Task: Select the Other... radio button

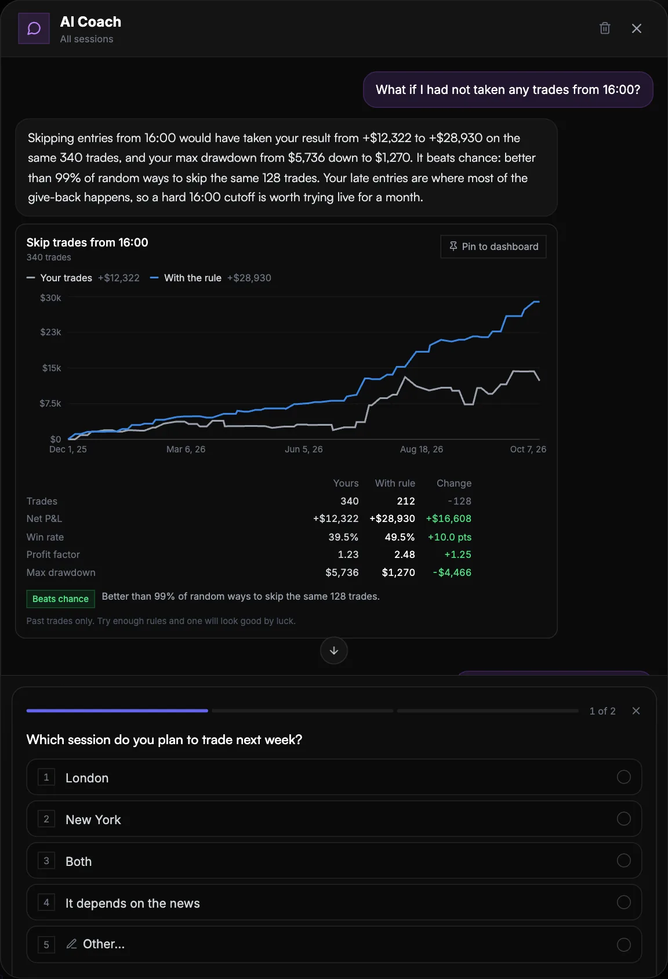Action: click(x=624, y=945)
